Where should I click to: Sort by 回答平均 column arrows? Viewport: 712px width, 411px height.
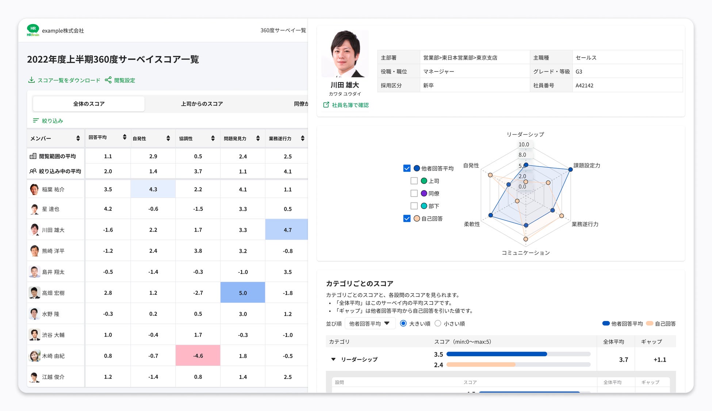[x=125, y=137]
